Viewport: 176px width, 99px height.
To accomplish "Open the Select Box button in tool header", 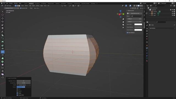I will (37, 8).
